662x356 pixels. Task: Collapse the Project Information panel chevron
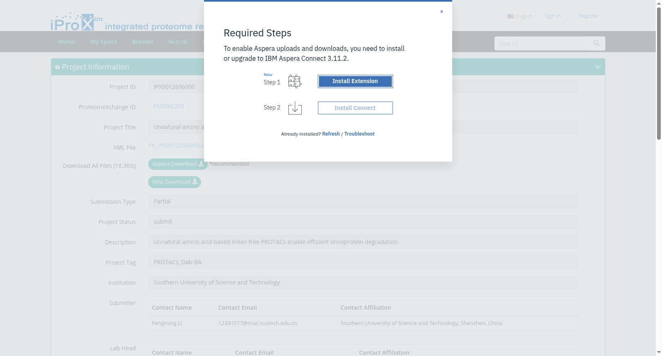point(597,67)
